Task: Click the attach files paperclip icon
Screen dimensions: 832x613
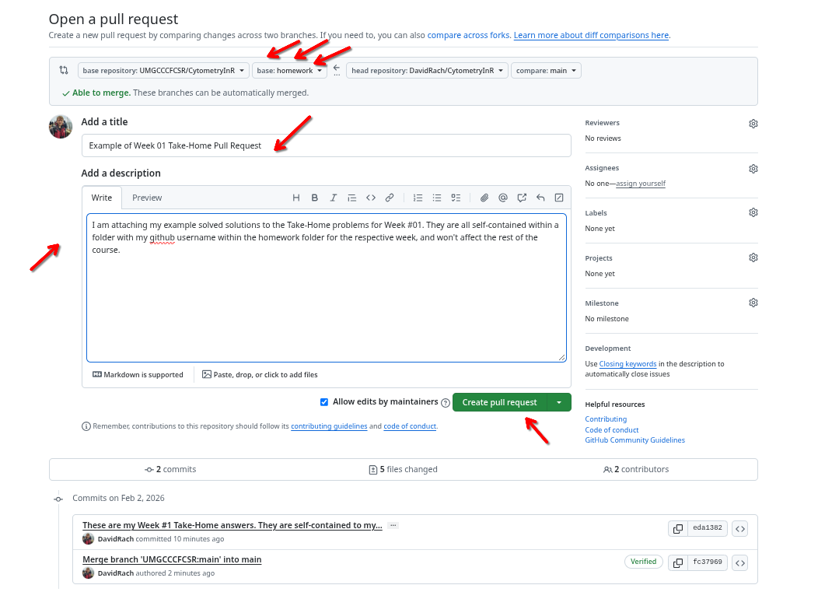Action: click(x=484, y=198)
